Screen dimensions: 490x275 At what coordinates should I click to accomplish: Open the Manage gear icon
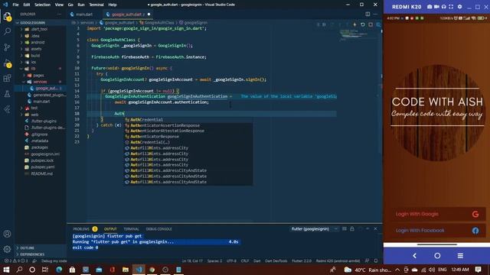[x=7, y=249]
